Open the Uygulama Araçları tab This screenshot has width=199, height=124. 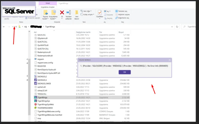coord(48,7)
